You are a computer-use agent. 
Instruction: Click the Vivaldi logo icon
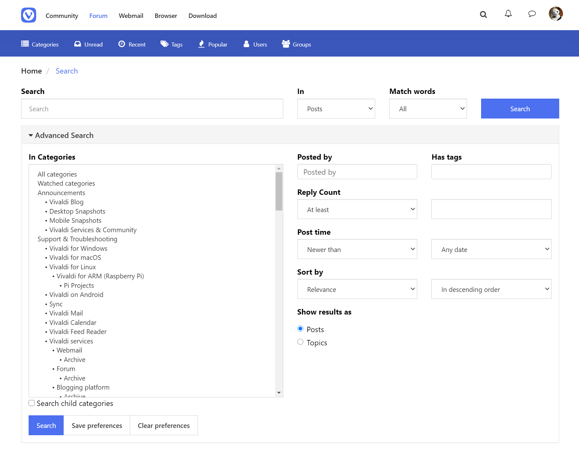(x=29, y=15)
